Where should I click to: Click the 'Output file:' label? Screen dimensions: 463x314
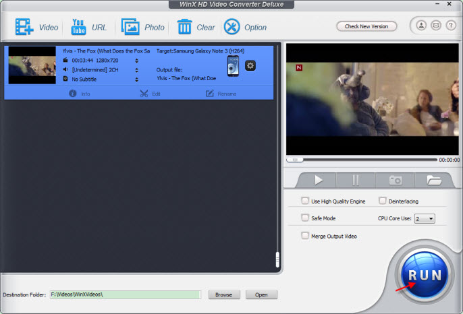coord(169,69)
